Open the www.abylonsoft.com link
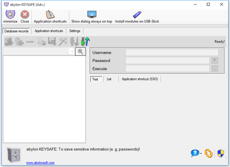This screenshot has width=230, height=167. click(40, 163)
